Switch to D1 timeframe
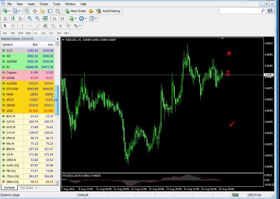Viewport: 280px width, 199px height. pyautogui.click(x=51, y=33)
